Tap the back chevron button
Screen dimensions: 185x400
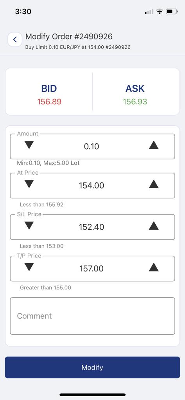tap(15, 39)
